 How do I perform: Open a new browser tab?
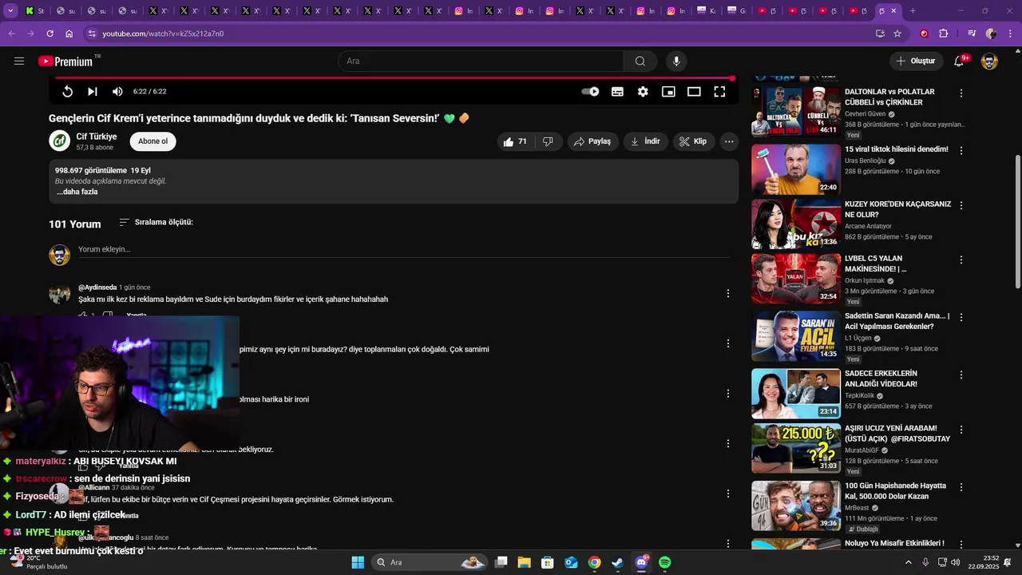pyautogui.click(x=913, y=10)
